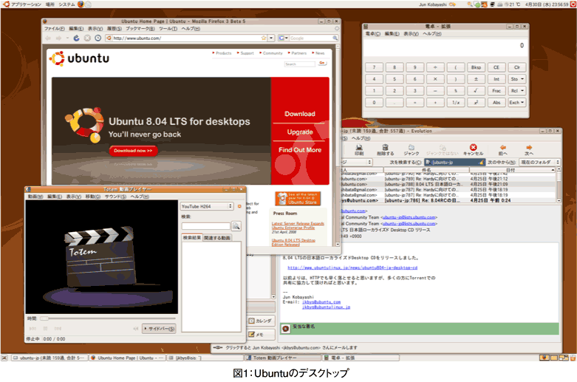Click the search field on Ubuntu page
The image size is (577, 382).
(x=299, y=64)
